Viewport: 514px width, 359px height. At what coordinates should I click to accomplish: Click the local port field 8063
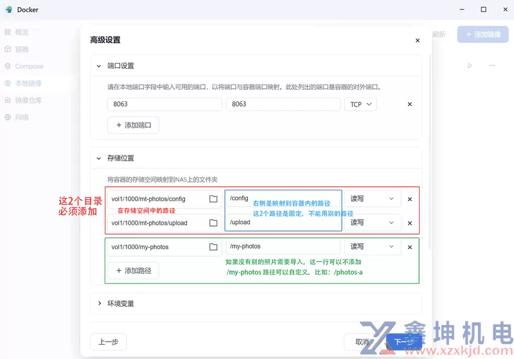pos(164,104)
